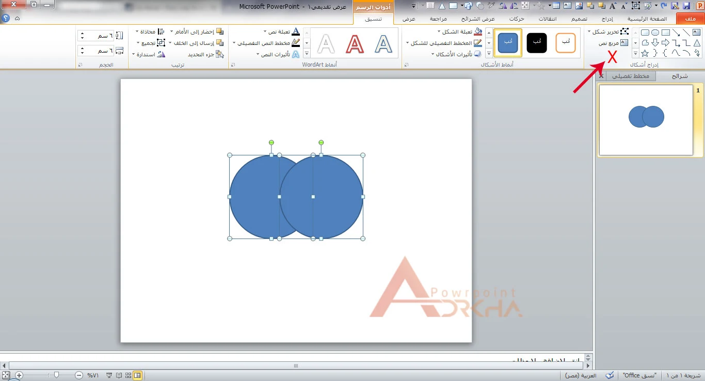
Task: Select the down block arrow shape
Action: click(655, 43)
